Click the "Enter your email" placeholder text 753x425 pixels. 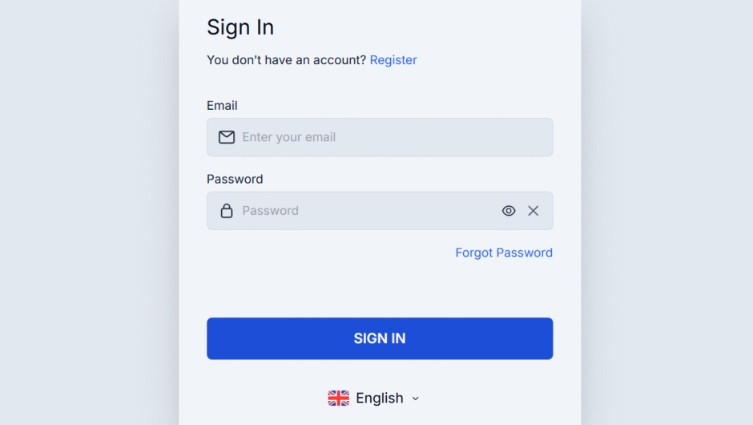pyautogui.click(x=289, y=137)
